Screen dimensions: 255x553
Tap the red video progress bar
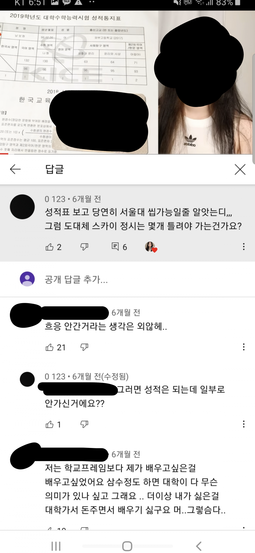[x=4, y=154]
